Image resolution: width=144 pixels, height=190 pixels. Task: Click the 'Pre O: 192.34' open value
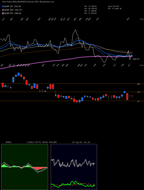coord(90,6)
